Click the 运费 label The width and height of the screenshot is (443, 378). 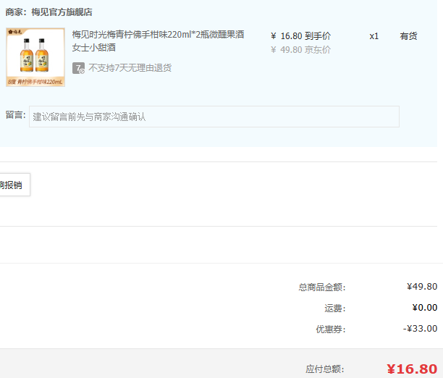pyautogui.click(x=335, y=308)
